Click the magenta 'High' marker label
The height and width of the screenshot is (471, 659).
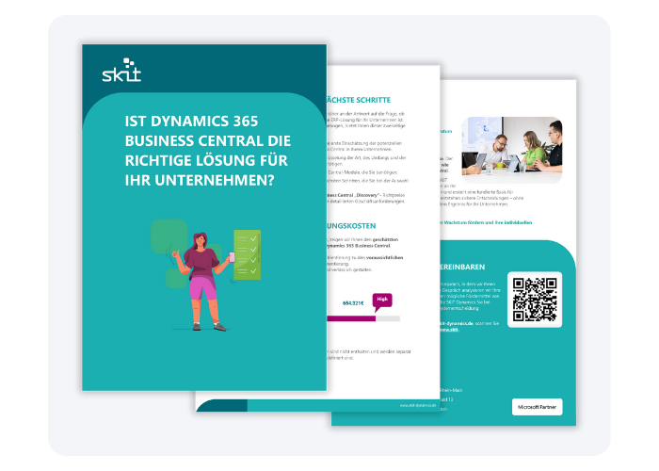click(x=382, y=300)
